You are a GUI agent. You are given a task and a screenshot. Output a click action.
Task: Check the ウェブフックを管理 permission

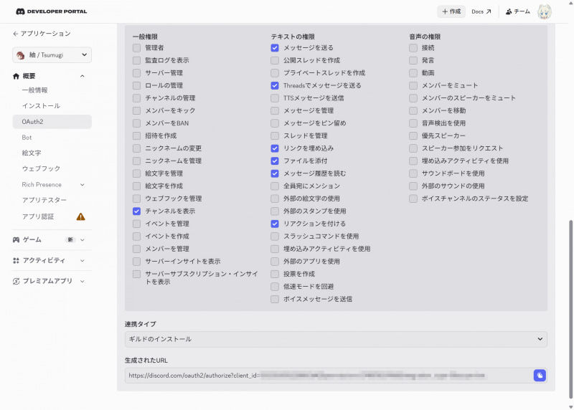136,199
